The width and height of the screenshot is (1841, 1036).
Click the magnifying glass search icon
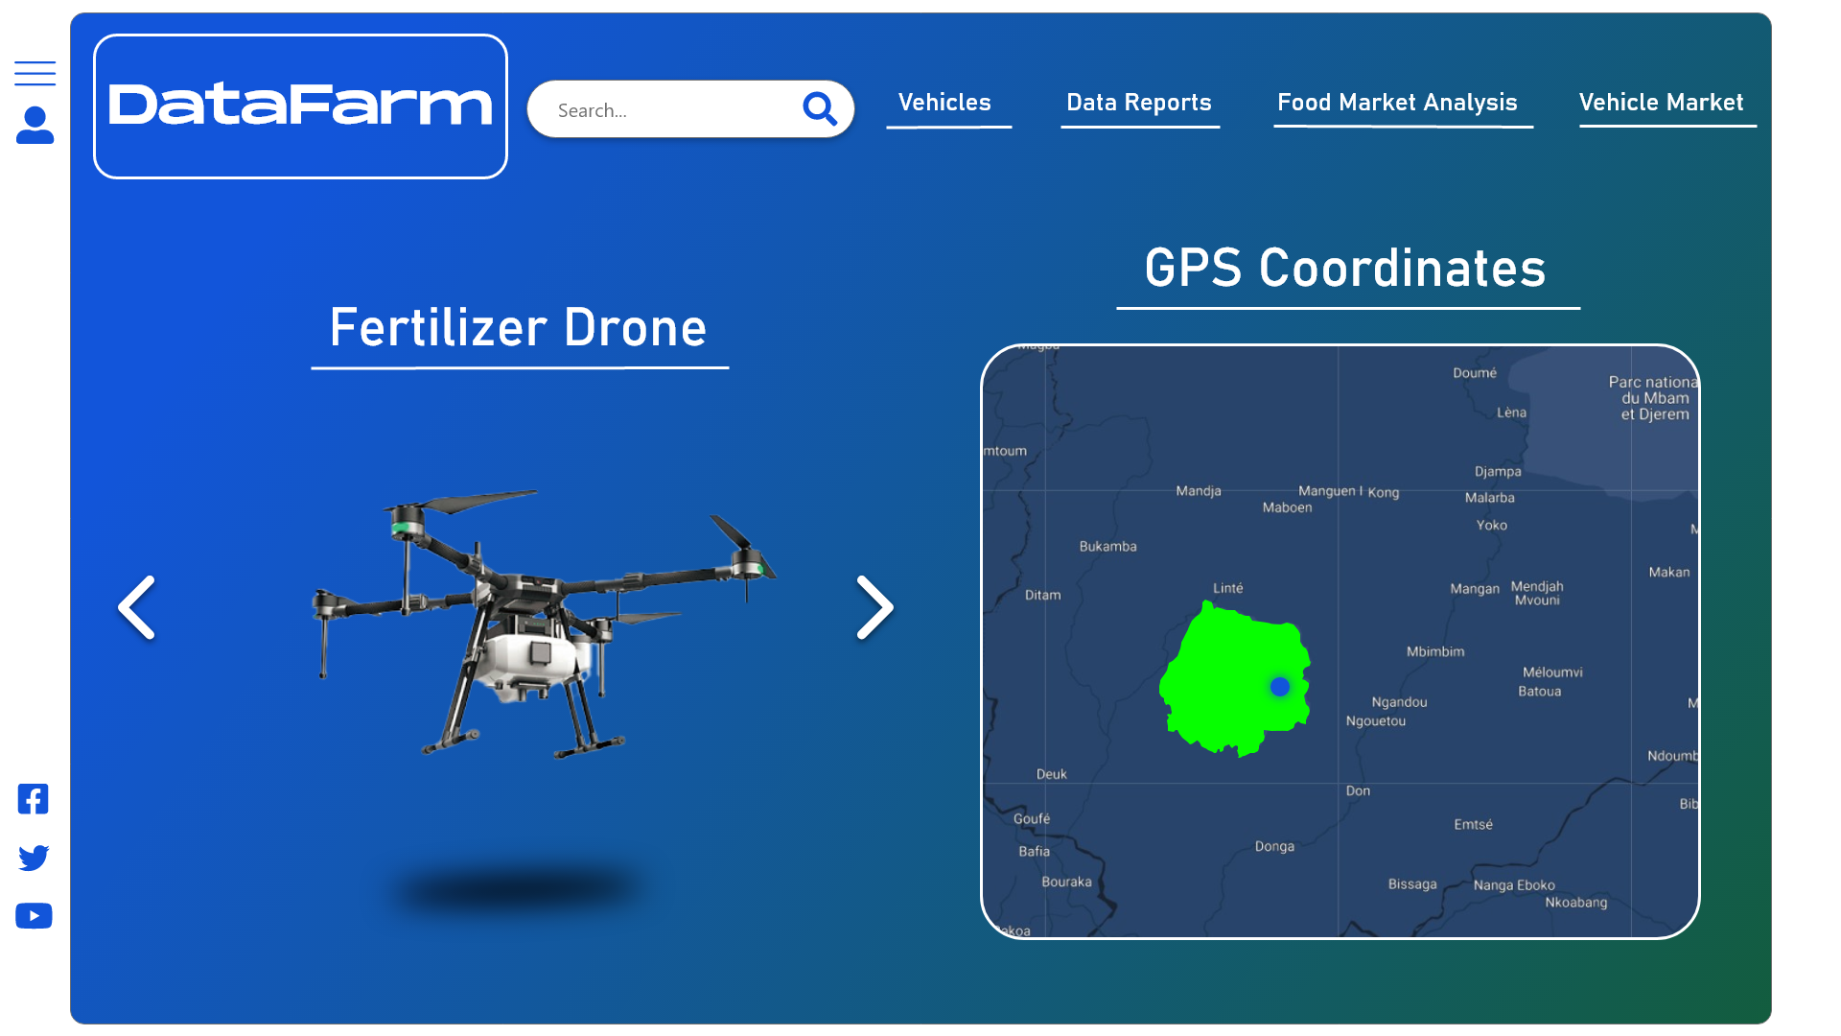pos(820,109)
